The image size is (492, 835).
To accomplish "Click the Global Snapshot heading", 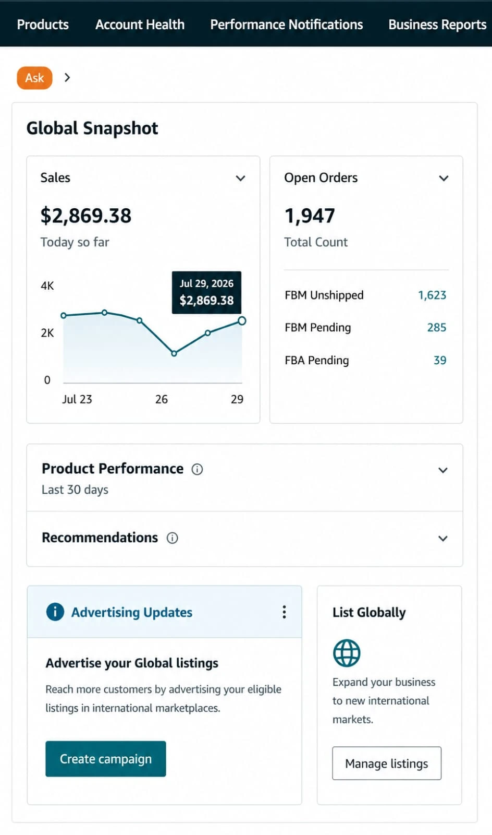I will 92,128.
